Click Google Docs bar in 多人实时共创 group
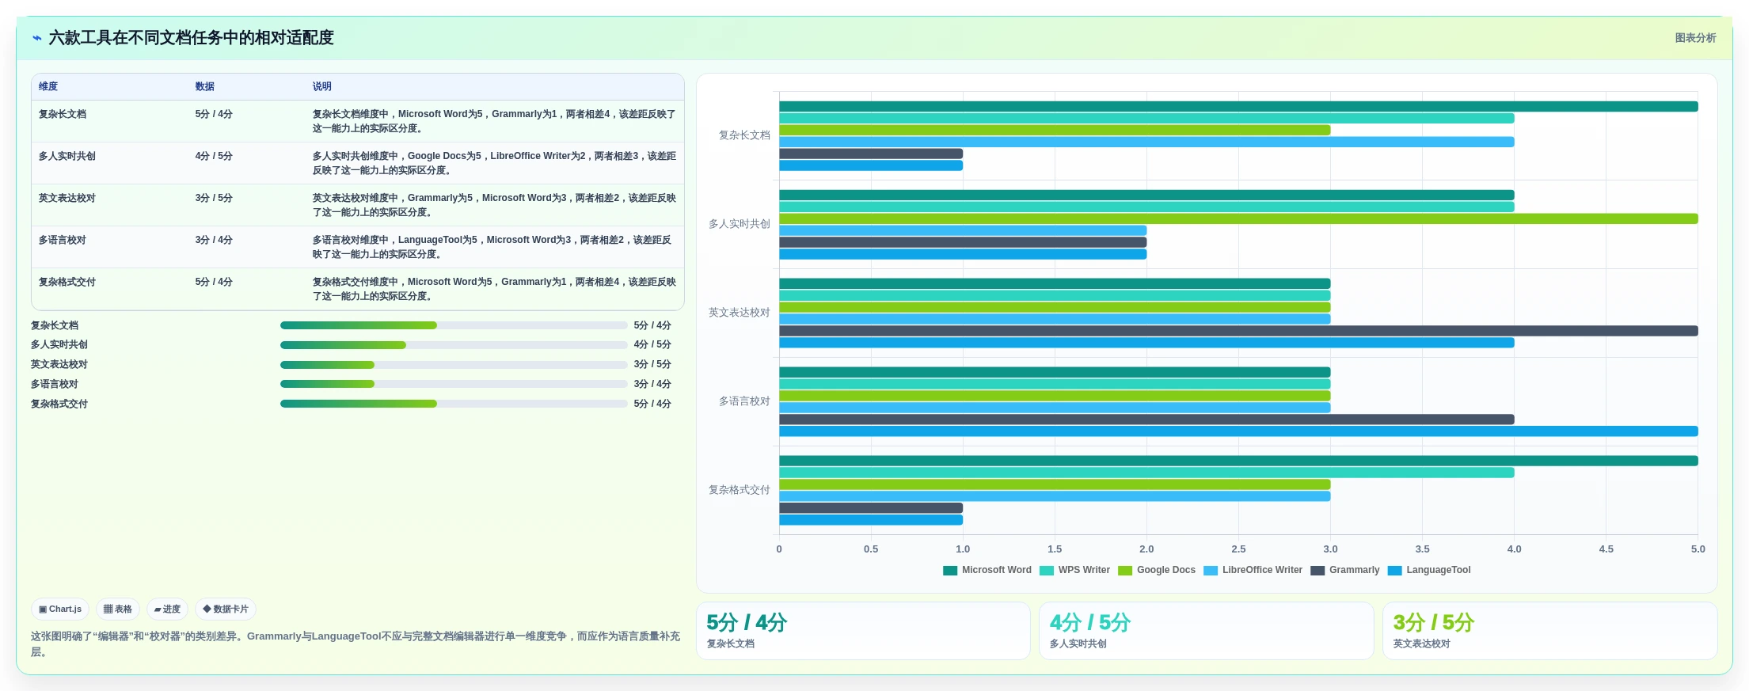 click(x=1238, y=219)
